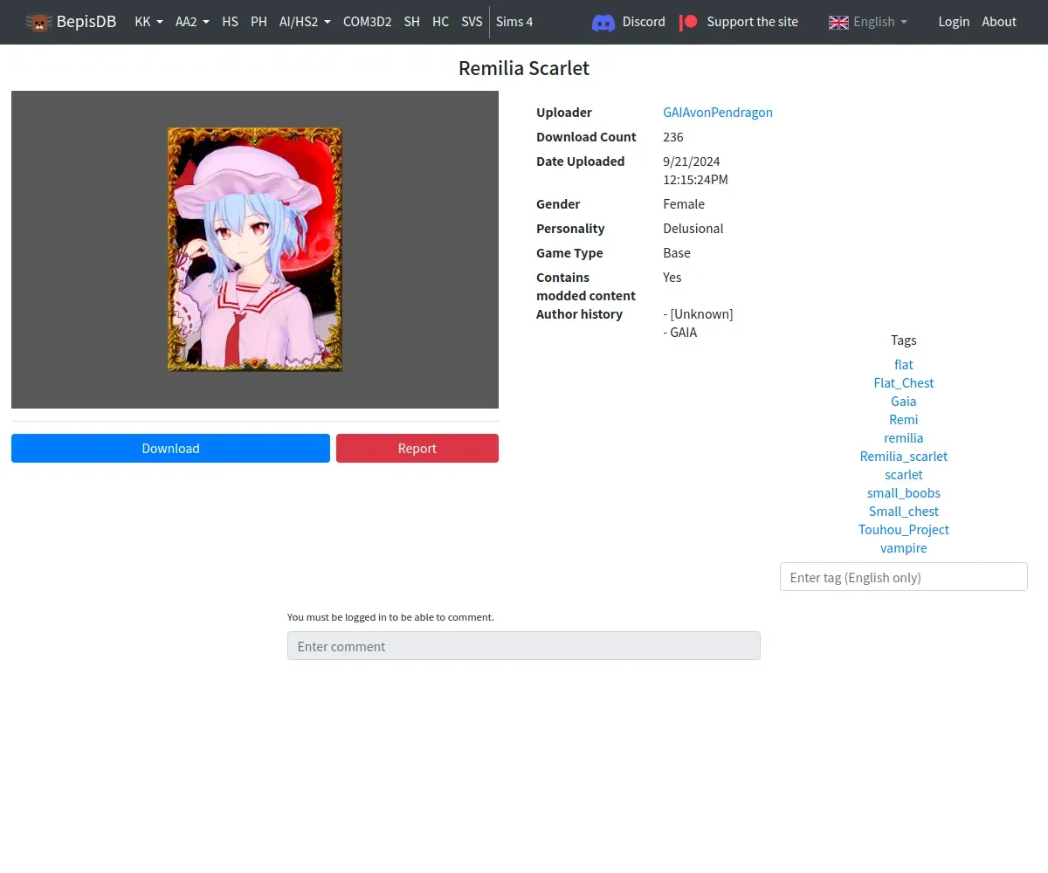Viewport: 1048px width, 873px height.
Task: Click the blue Download button
Action: tap(170, 448)
